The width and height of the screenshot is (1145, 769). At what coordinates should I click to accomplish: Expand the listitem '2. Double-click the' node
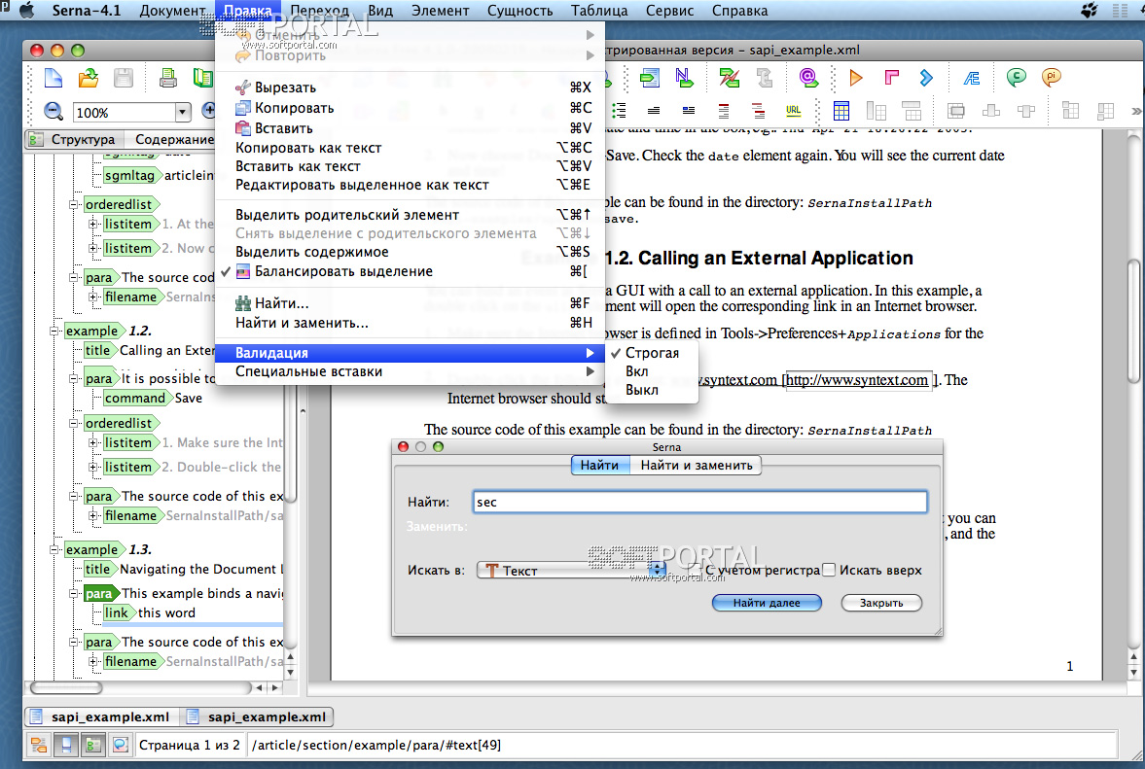coord(92,467)
